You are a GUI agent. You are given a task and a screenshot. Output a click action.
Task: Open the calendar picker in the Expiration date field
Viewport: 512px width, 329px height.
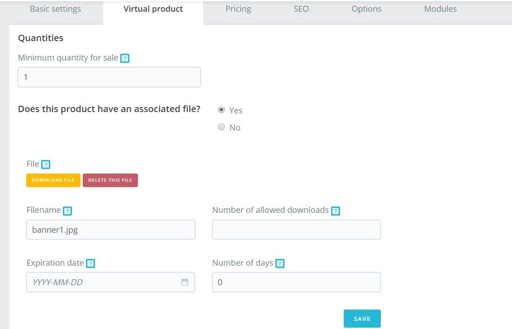point(185,282)
